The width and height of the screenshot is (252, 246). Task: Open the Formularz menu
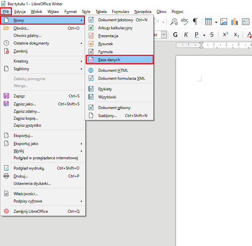point(121,12)
